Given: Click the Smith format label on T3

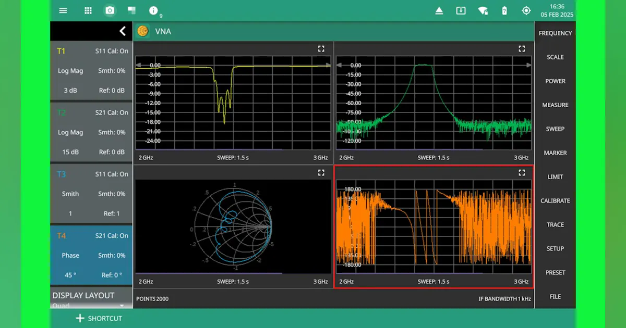Looking at the screenshot, I should [70, 194].
